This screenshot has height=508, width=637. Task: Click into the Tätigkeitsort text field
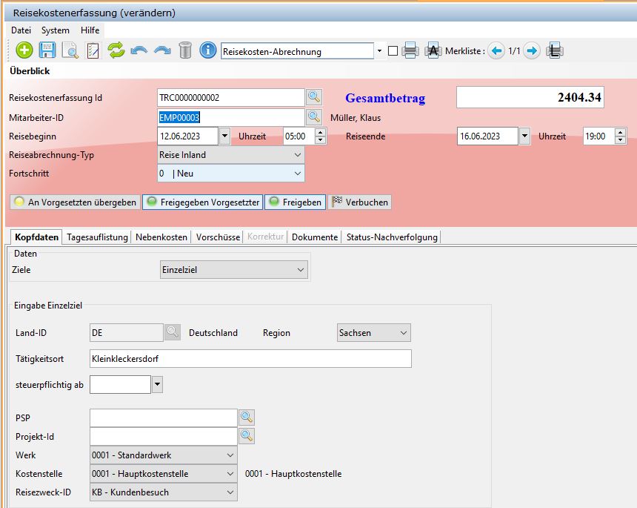point(250,359)
